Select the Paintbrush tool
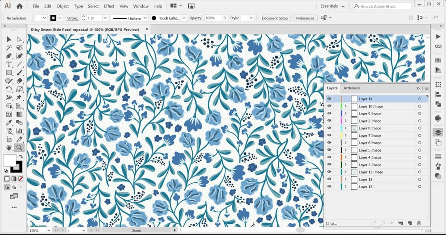This screenshot has width=446, height=235. [x=19, y=73]
